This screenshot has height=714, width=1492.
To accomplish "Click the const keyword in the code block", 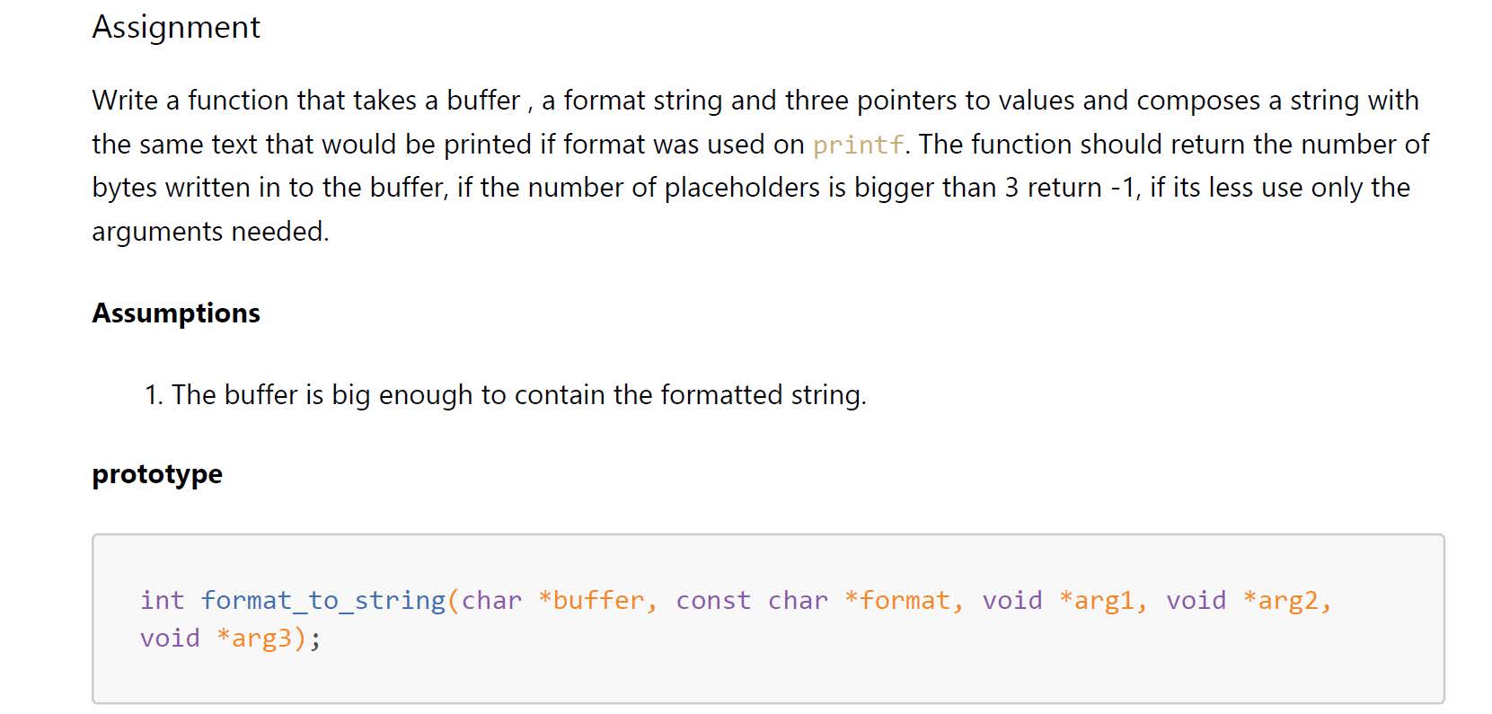I will click(713, 600).
